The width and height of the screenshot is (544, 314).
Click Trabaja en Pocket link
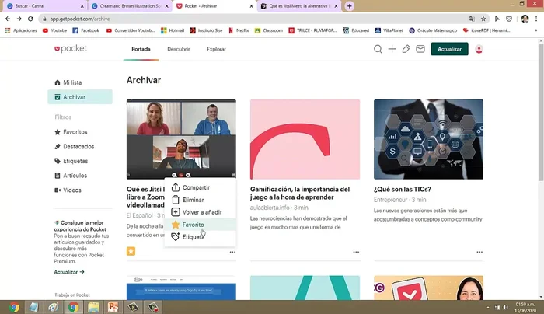point(72,295)
